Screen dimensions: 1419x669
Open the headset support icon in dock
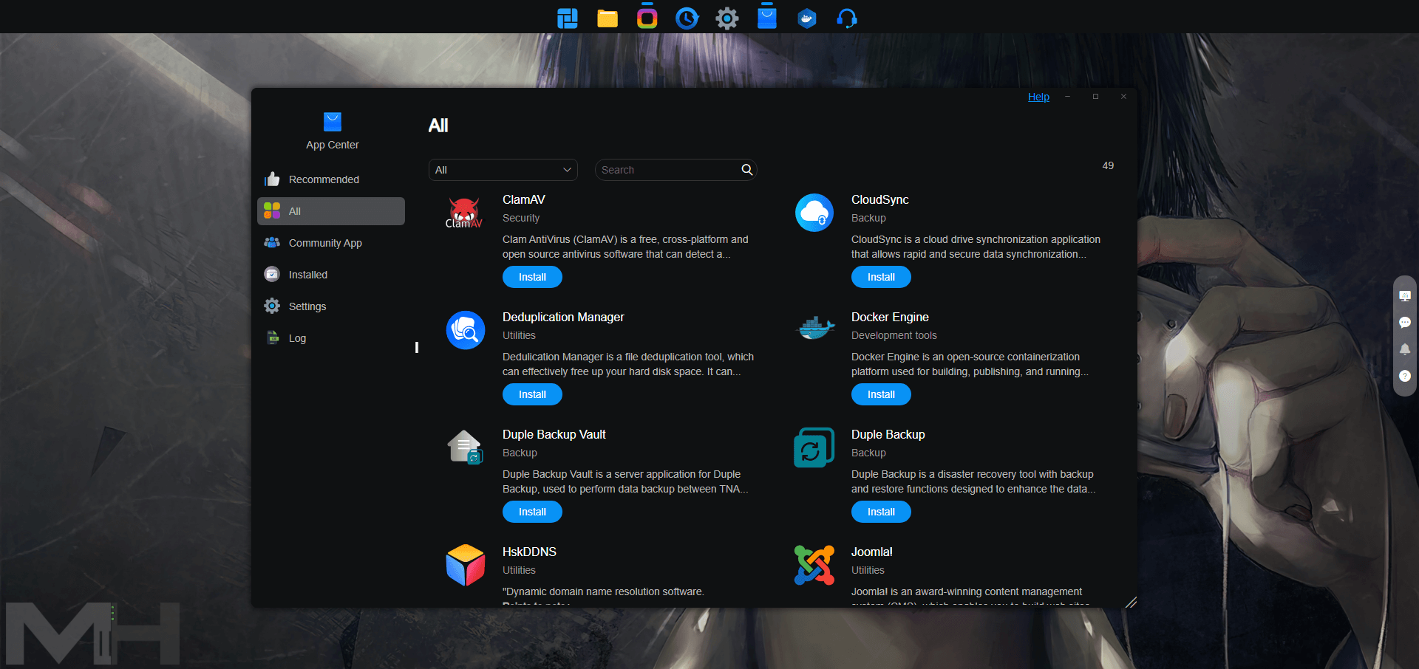(x=847, y=18)
